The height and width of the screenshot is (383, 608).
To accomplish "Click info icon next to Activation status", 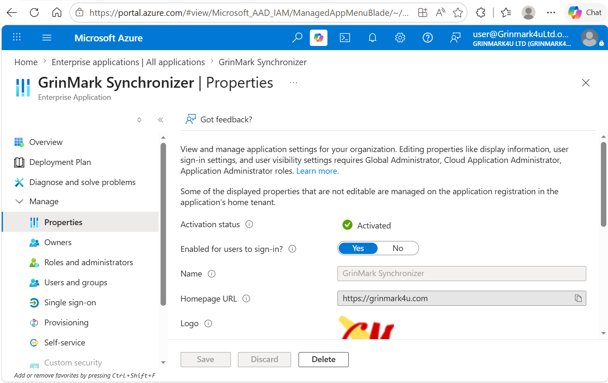I will click(x=249, y=224).
